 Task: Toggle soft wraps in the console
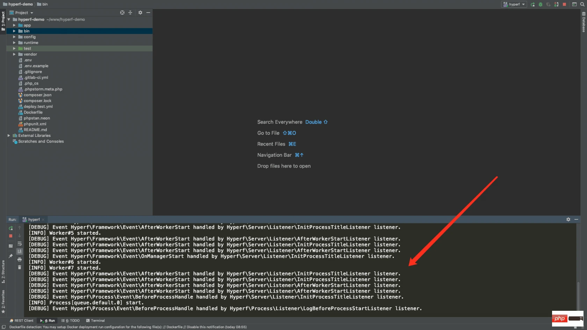(20, 244)
